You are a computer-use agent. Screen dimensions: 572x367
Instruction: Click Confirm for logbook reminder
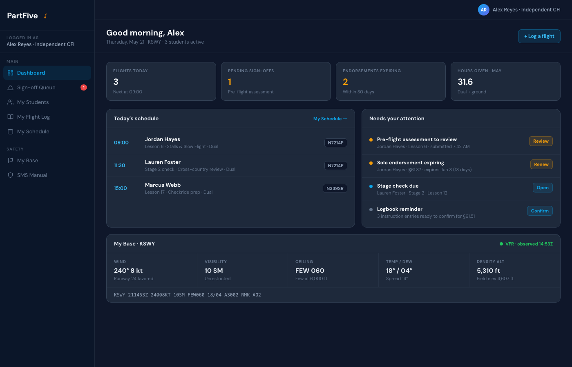coord(540,211)
